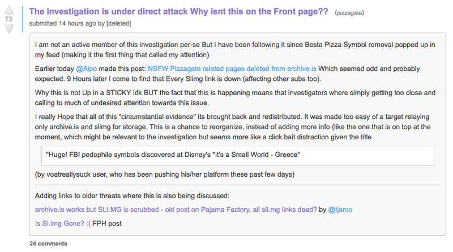Viewport: 453px width, 252px height.
Task: Click the 'submitted 14 hours ago' timestamp
Action: pyautogui.click(x=62, y=23)
